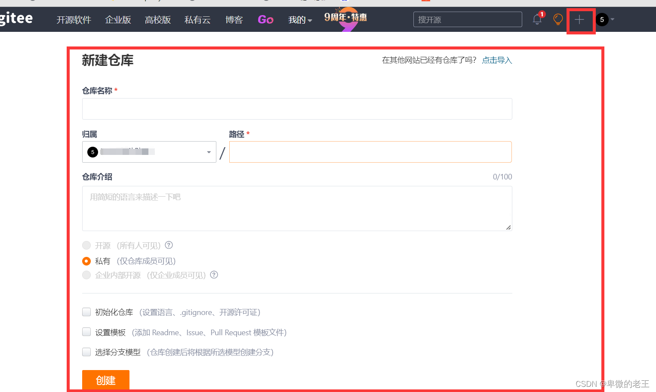Open the account dropdown arrow
Viewport: 656px width, 392px height.
pos(613,19)
